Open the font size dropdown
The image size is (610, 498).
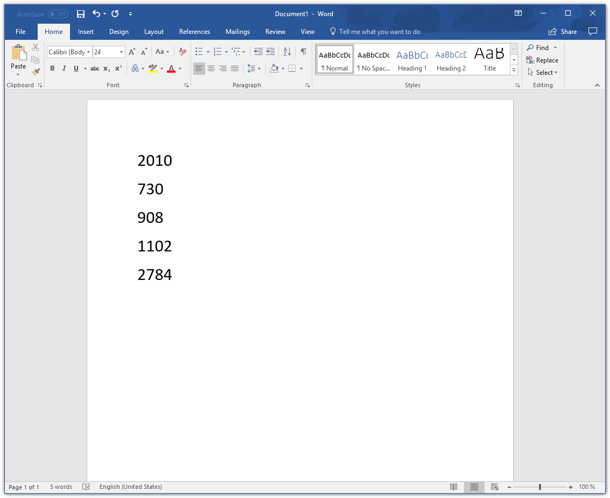pos(121,52)
